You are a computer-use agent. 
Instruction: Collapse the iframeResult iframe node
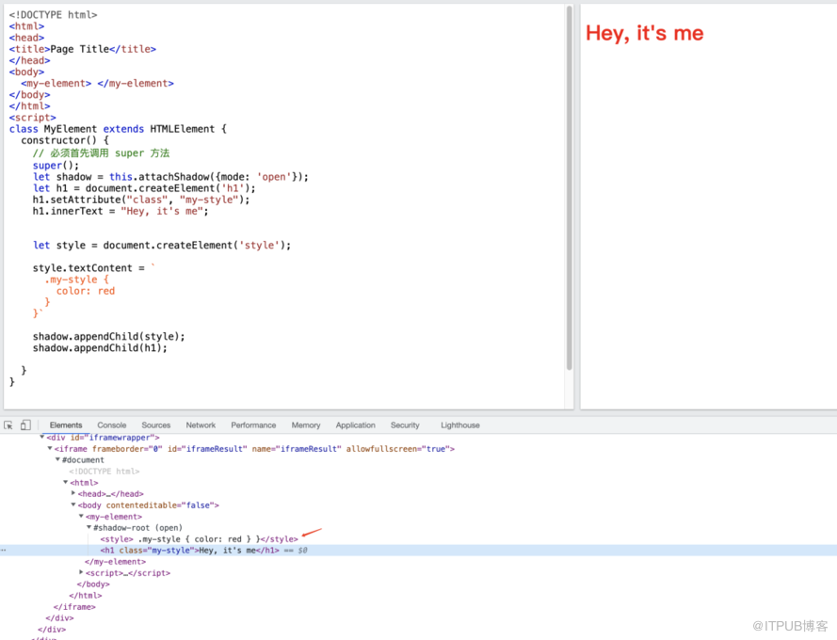tap(50, 449)
